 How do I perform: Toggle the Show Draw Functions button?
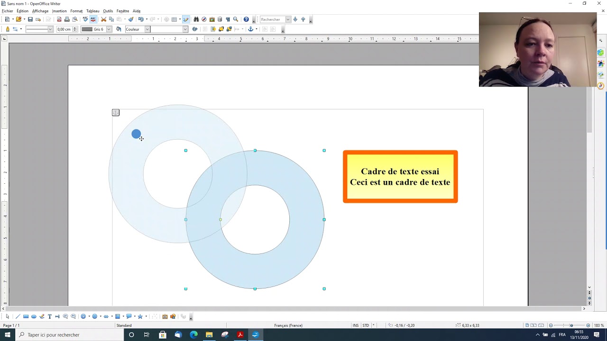pyautogui.click(x=185, y=19)
